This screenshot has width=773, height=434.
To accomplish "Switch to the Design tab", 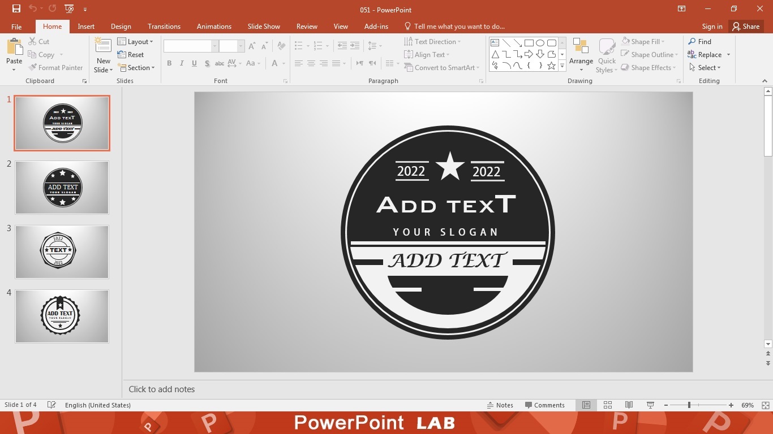I will click(121, 27).
